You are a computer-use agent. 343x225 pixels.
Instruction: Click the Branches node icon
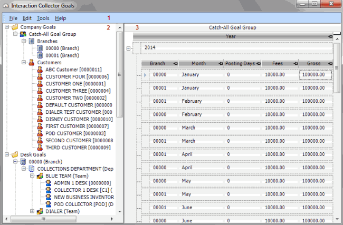pyautogui.click(x=32, y=41)
